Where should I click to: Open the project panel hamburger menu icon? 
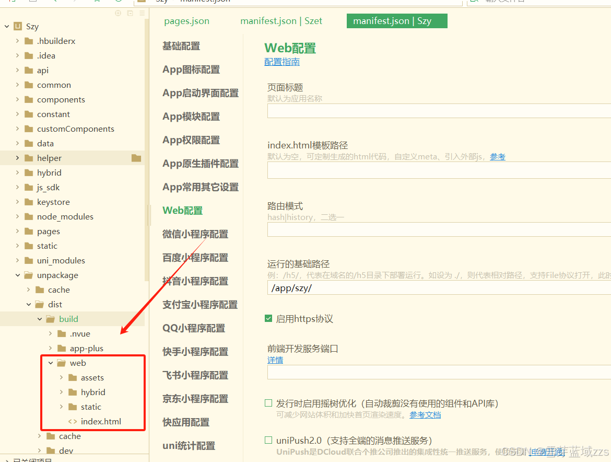142,13
